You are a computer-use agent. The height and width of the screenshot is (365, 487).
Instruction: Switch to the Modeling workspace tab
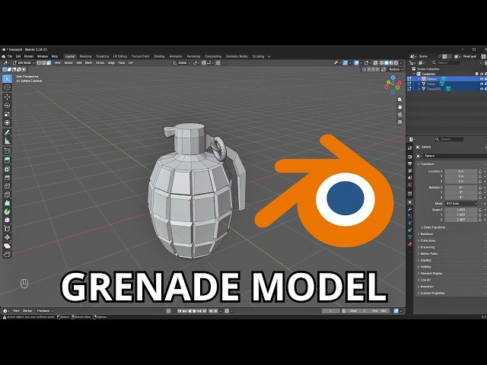tap(85, 56)
